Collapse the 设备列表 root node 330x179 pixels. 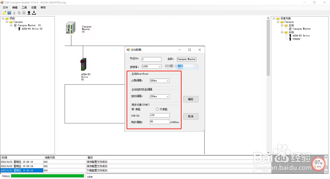click(x=274, y=18)
